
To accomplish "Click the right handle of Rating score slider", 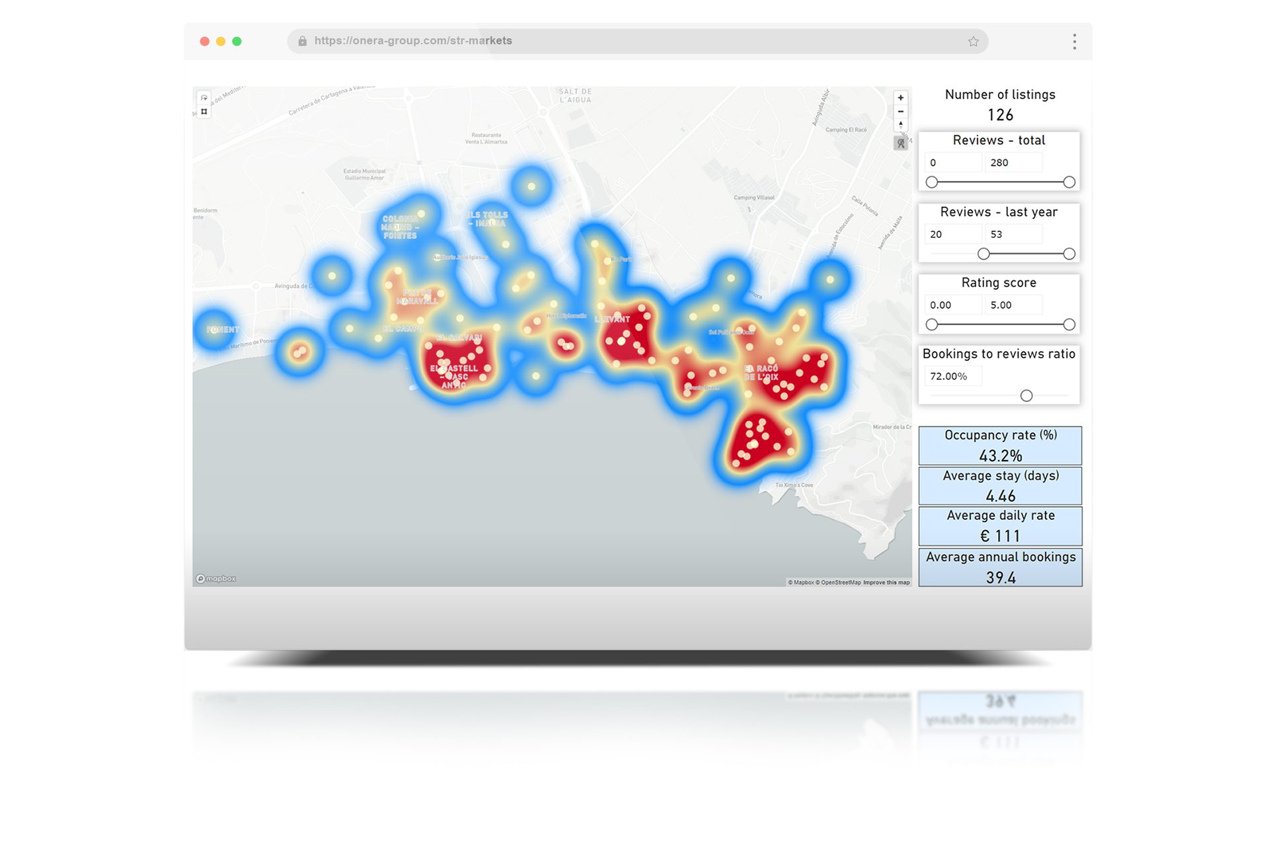I will point(1069,325).
